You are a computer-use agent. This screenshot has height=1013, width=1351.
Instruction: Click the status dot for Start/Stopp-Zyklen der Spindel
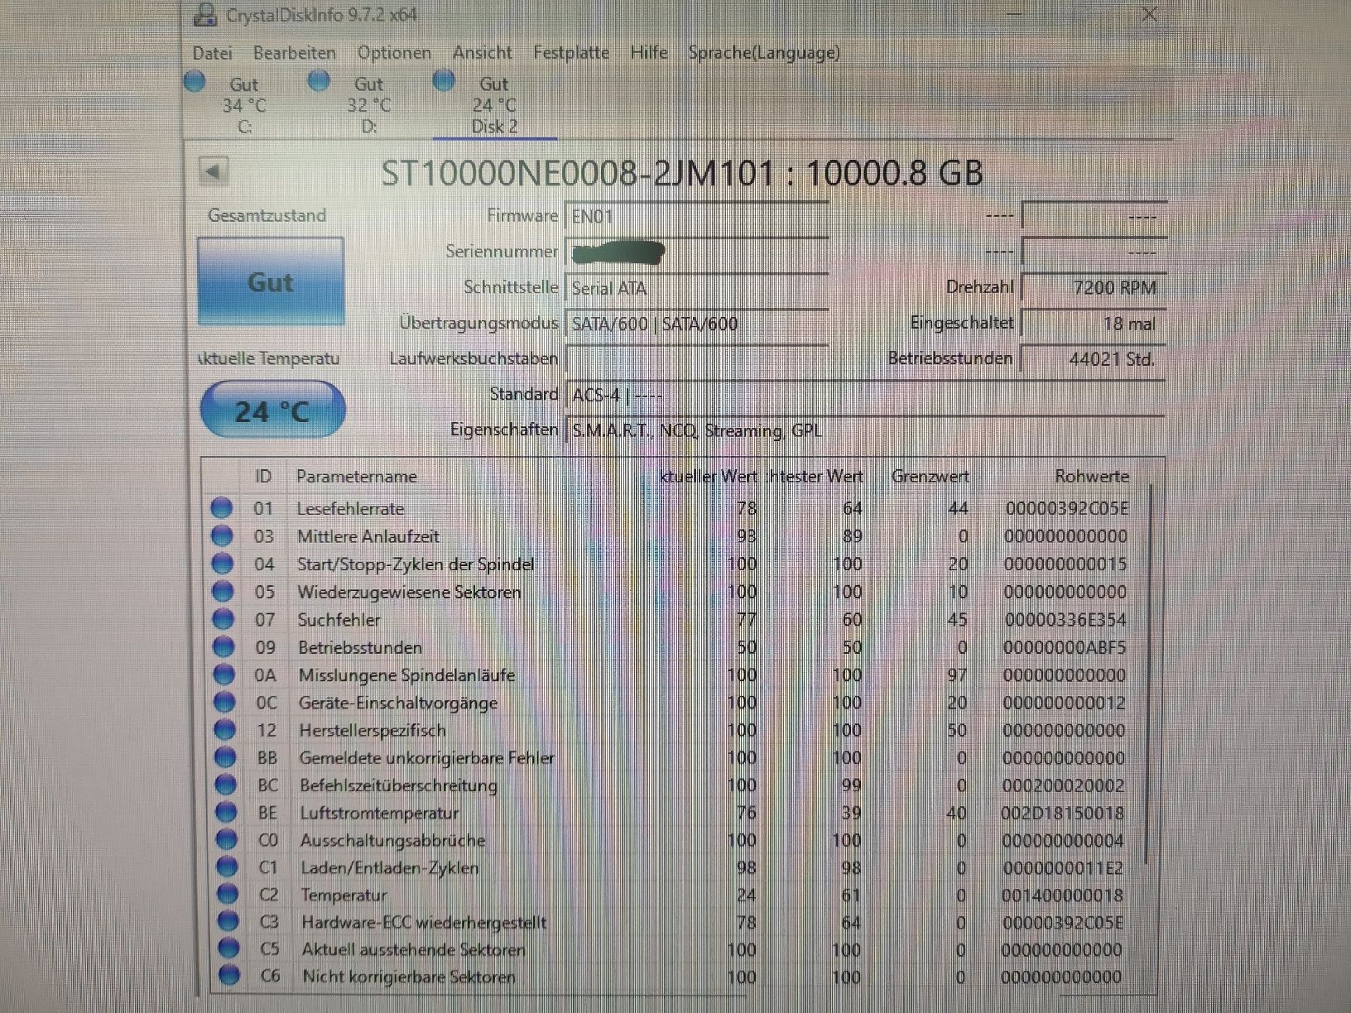point(222,564)
